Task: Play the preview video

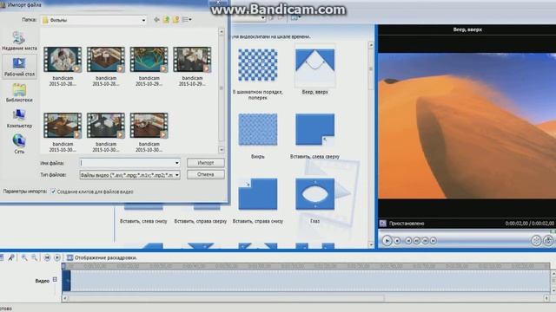Action: pyautogui.click(x=387, y=241)
